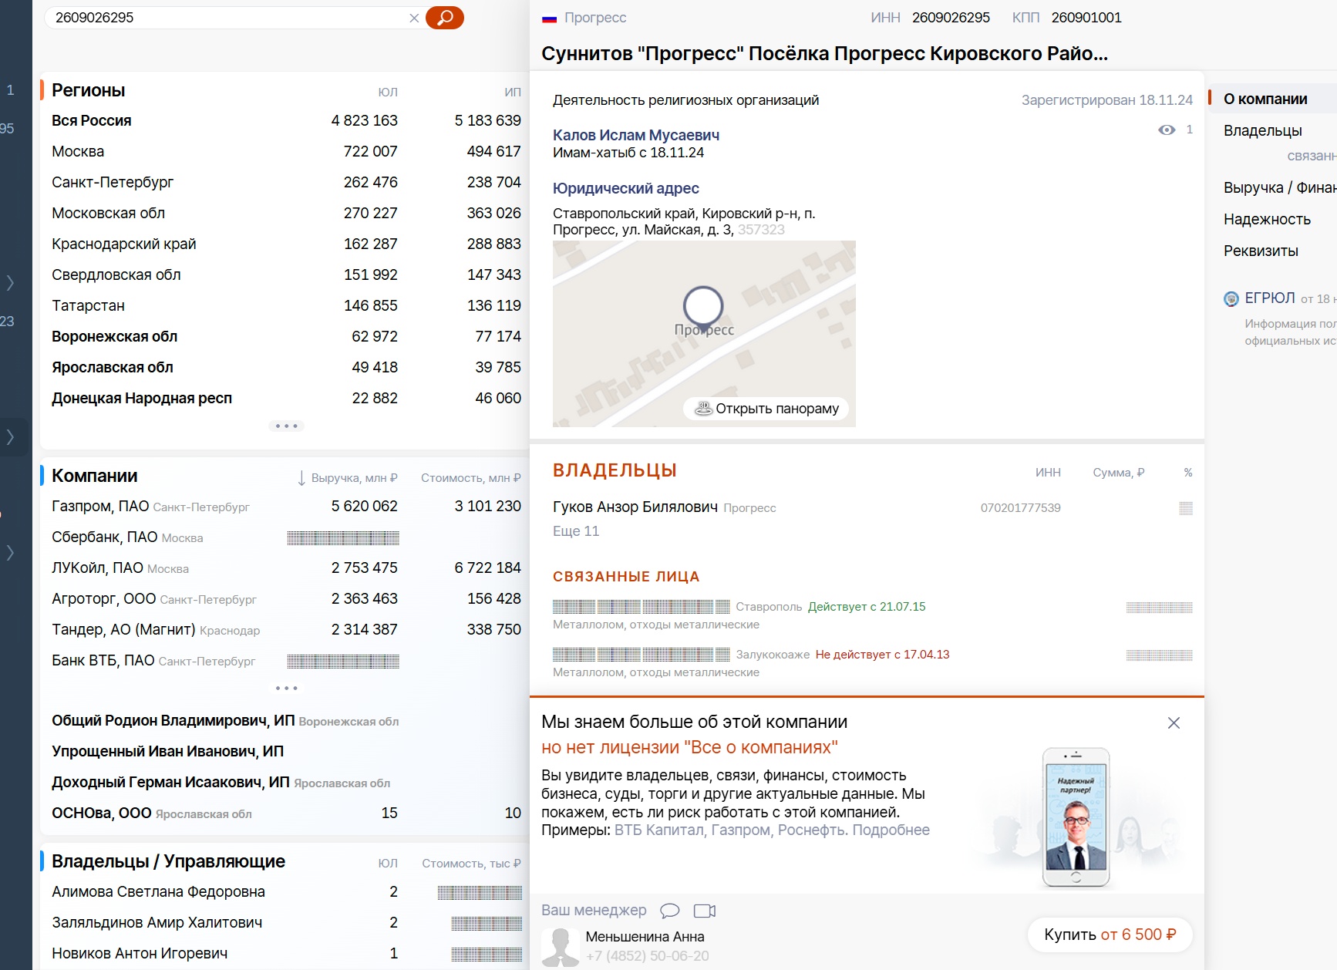This screenshot has width=1337, height=970.
Task: Open the Выручка / Финансы section
Action: (x=1280, y=187)
